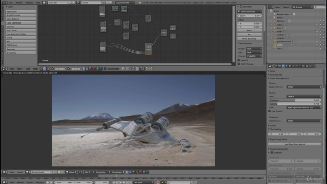Add the Hue Saturation Value node
327x184 pixels.
tap(20, 34)
